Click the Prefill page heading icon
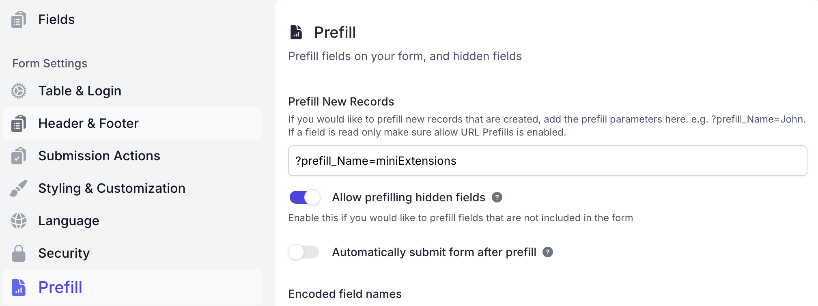Image resolution: width=818 pixels, height=306 pixels. [296, 32]
